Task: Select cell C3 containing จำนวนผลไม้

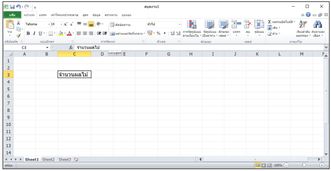Action: click(74, 75)
